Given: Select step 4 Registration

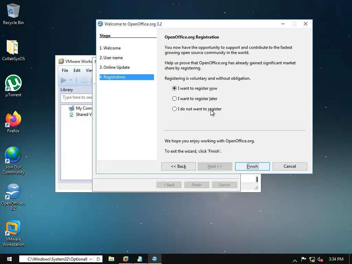Looking at the screenshot, I should [126, 77].
